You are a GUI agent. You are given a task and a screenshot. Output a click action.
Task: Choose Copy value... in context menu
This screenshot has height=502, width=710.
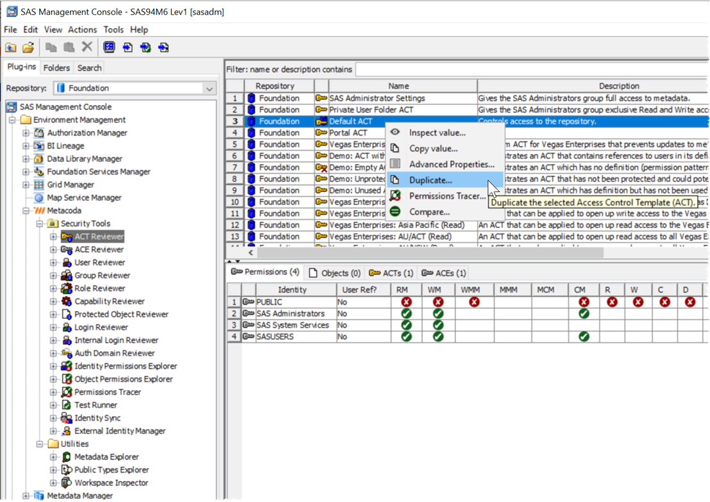pos(445,149)
